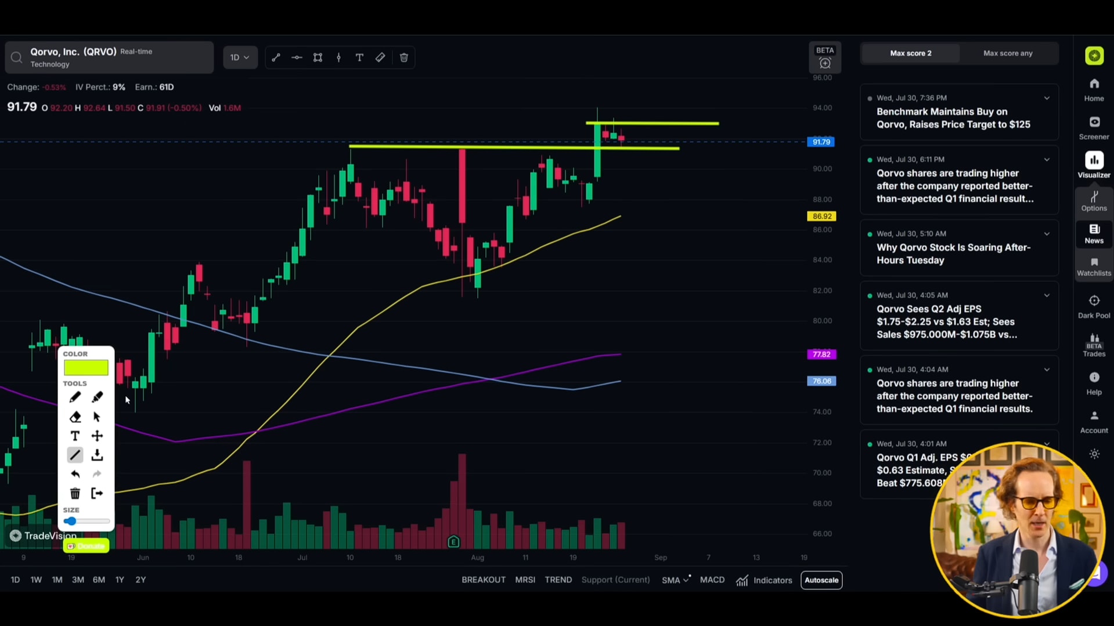Toggle the MACD indicator
This screenshot has width=1114, height=626.
point(712,580)
